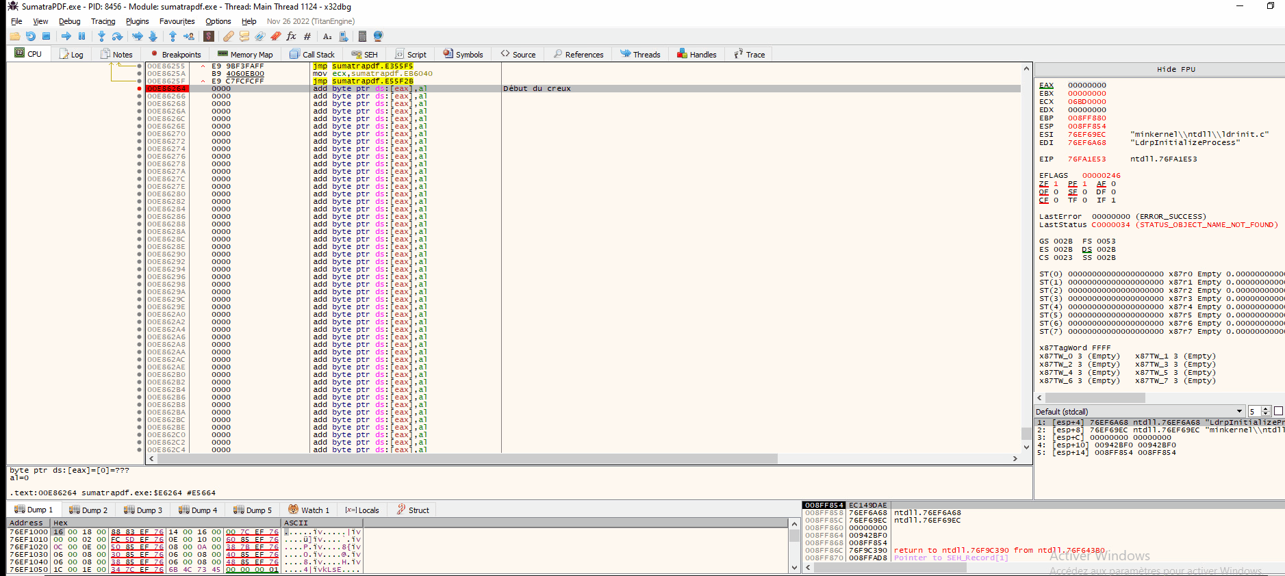Select the EIP register value 76FA1E53

click(x=1086, y=159)
